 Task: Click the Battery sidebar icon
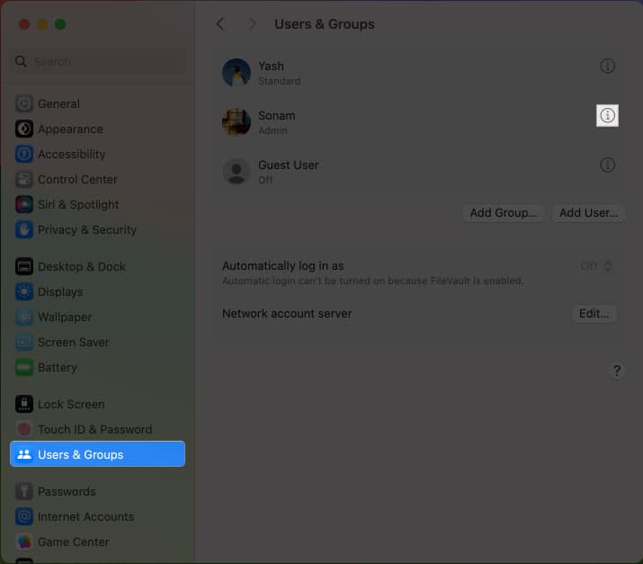24,367
